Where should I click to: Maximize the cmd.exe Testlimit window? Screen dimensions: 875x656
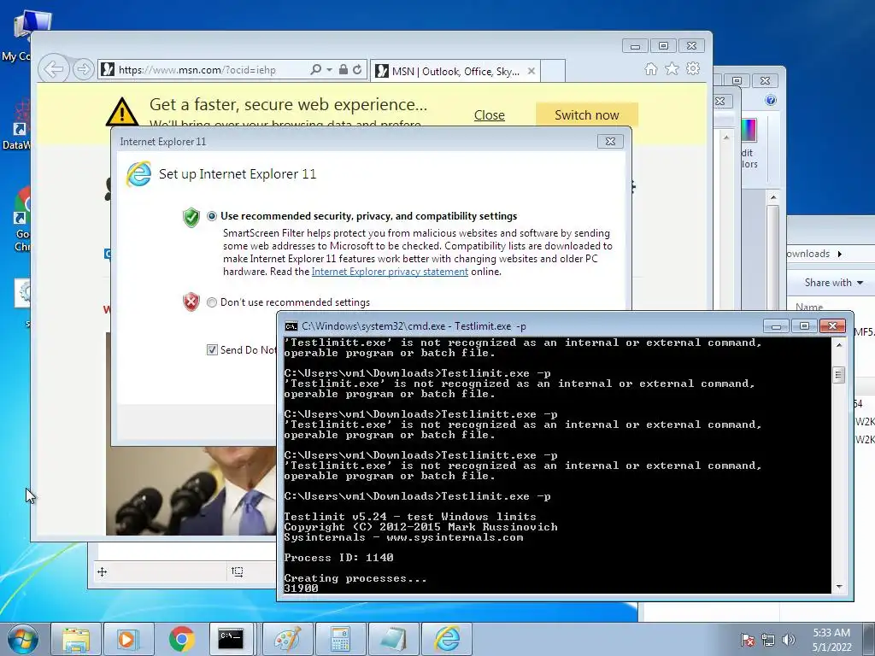click(804, 325)
